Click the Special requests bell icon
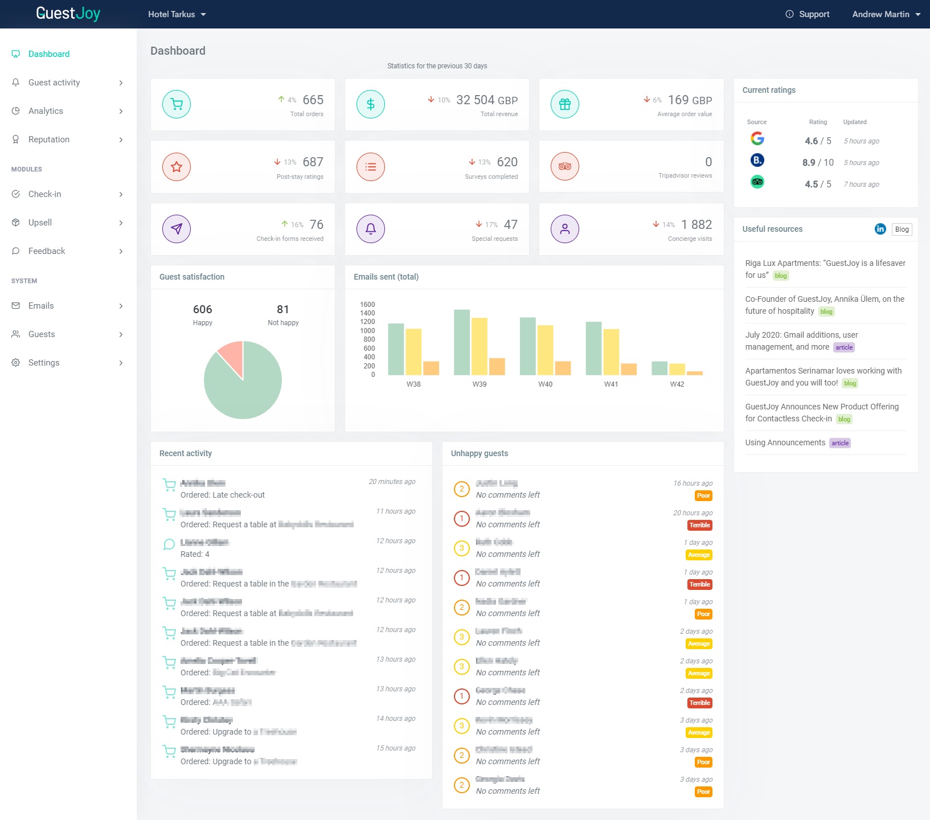Screen dimensions: 930x820 point(371,229)
